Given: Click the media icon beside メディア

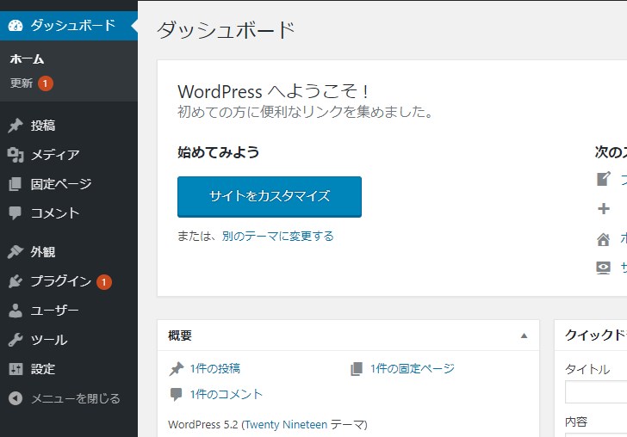Looking at the screenshot, I should (x=16, y=155).
